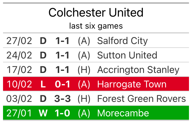Screen dimensions: 192x123
Task: Click the 27/02 date
Action: (x=19, y=41)
